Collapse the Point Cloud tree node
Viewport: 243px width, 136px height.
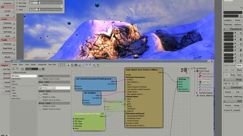(195, 71)
